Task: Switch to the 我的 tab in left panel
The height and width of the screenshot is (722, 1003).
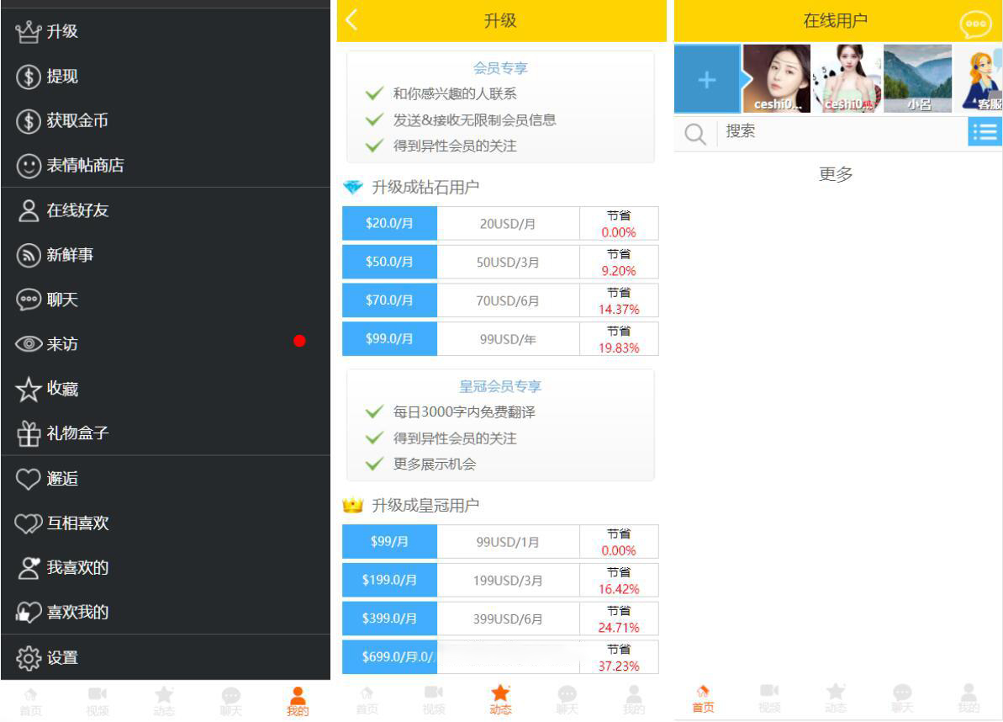Action: pos(298,701)
